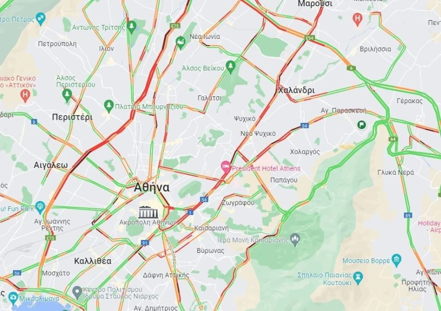The image size is (441, 311).
Task: Click the Αθήνα city label
Action: (151, 188)
